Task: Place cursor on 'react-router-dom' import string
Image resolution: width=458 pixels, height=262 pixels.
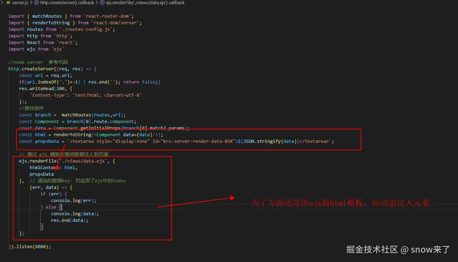Action: [108, 16]
